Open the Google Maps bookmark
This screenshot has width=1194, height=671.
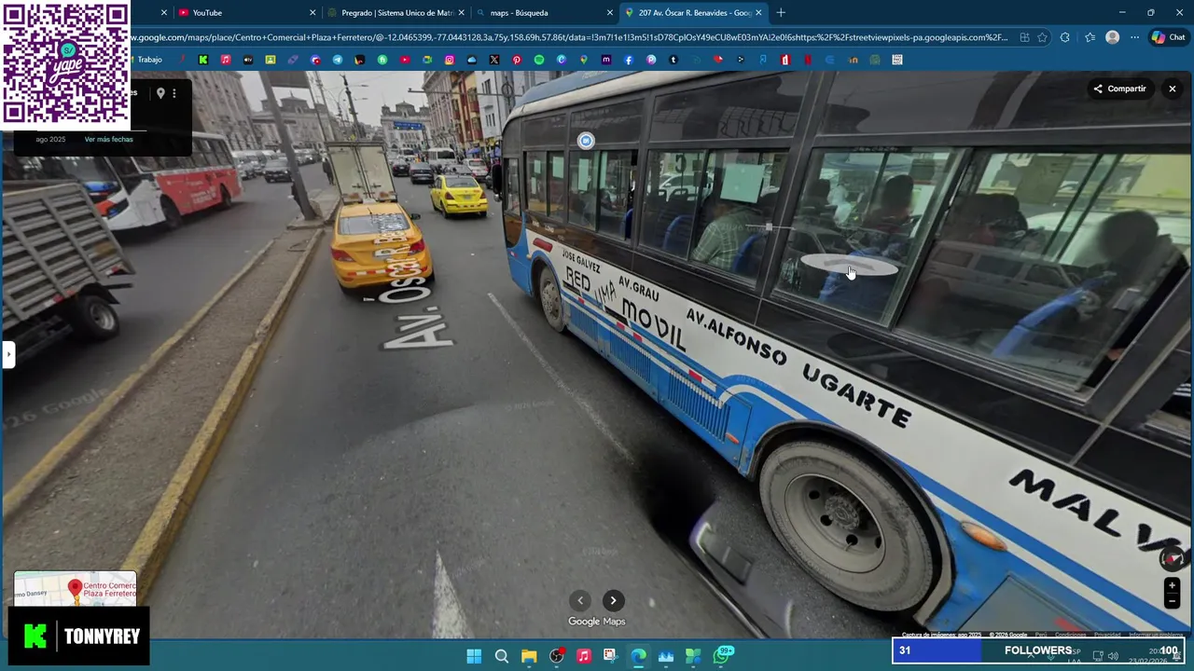584,60
